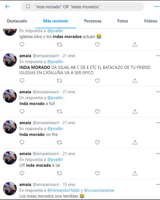Like the INDA MORADO DA IGUAL tweet
Screen dimensions: 160x200
pos(97,81)
